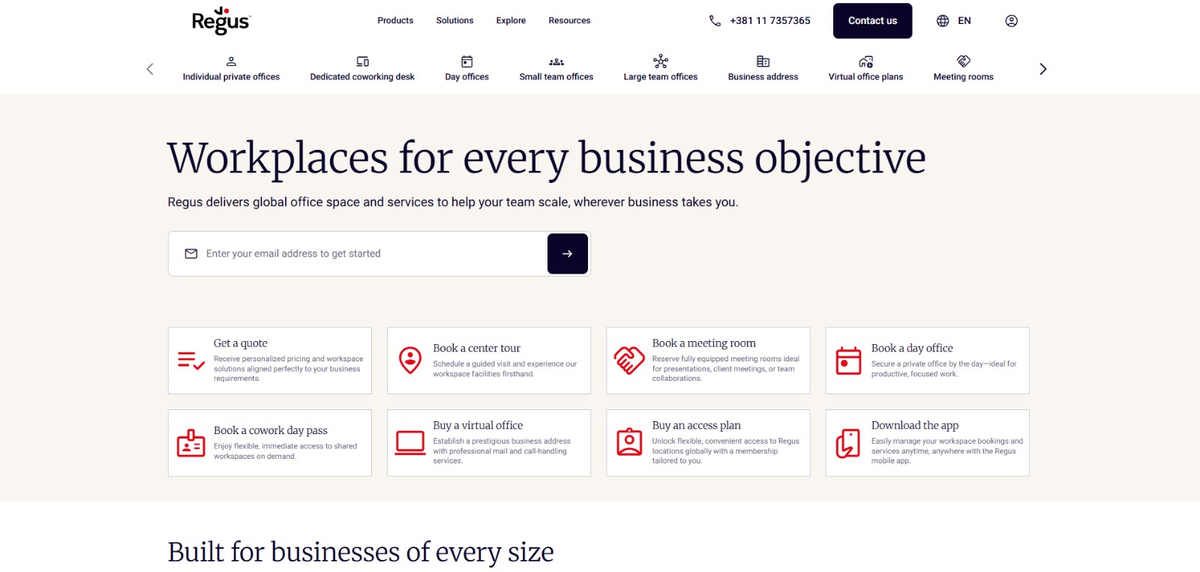Image resolution: width=1200 pixels, height=572 pixels.
Task: Open the Download the app title
Action: 915,426
